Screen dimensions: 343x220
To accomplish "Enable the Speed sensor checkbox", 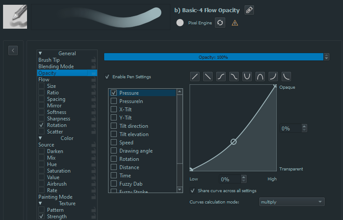I will (x=114, y=142).
